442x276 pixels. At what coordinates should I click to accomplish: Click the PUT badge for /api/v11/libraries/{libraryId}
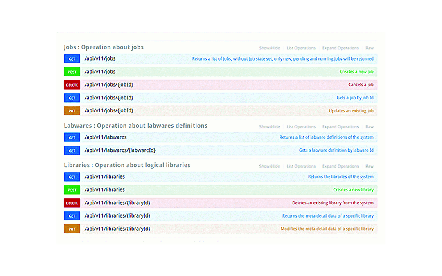[x=72, y=229]
